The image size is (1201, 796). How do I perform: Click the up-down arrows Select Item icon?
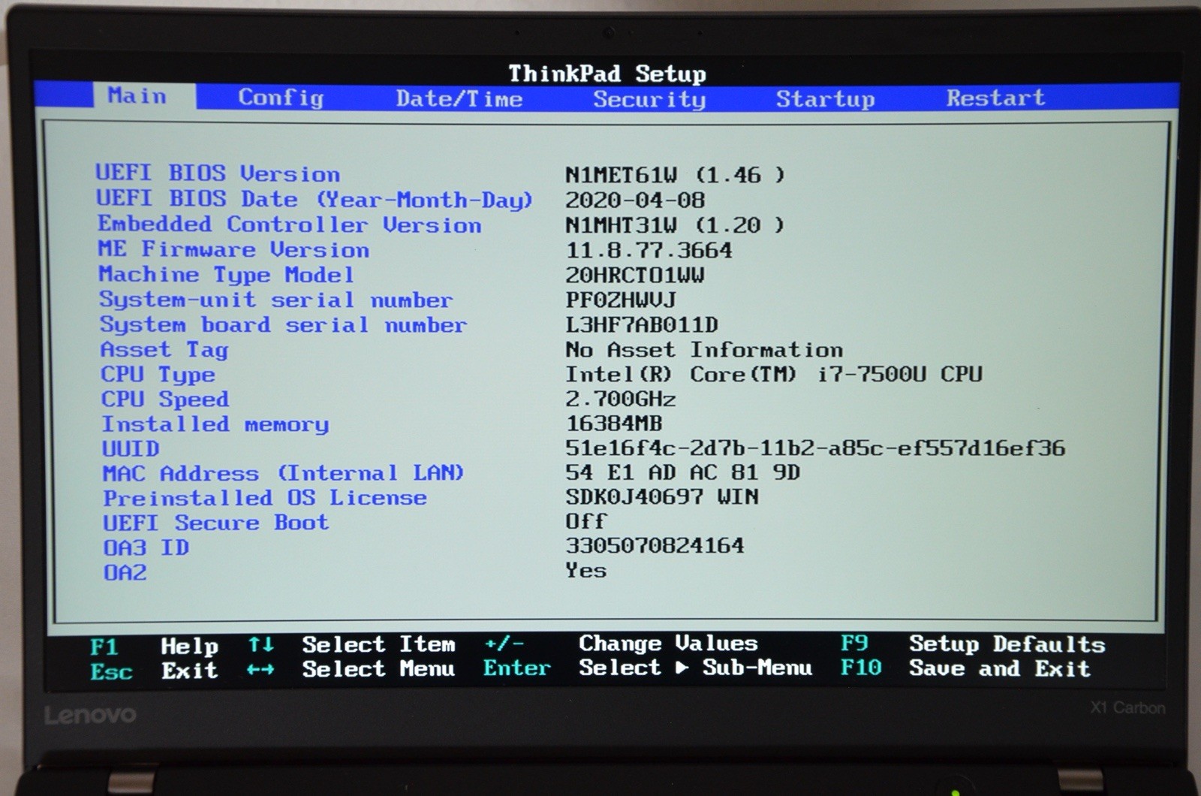coord(261,645)
